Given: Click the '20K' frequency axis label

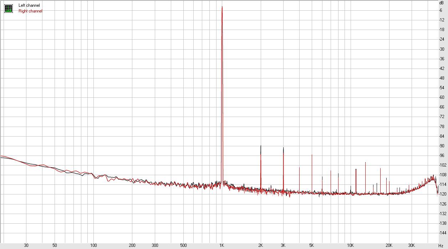Looking at the screenshot, I should [389, 245].
